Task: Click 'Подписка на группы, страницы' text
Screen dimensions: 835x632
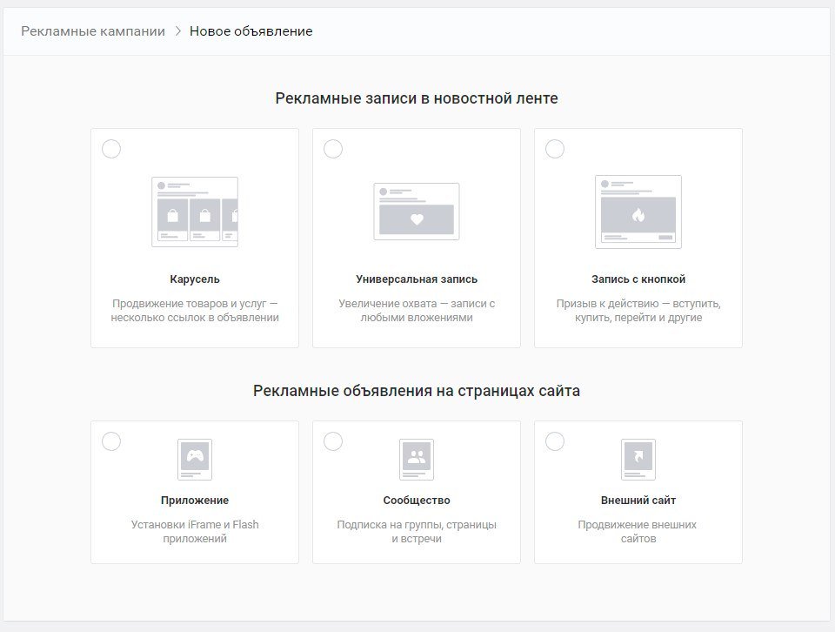Action: click(417, 525)
